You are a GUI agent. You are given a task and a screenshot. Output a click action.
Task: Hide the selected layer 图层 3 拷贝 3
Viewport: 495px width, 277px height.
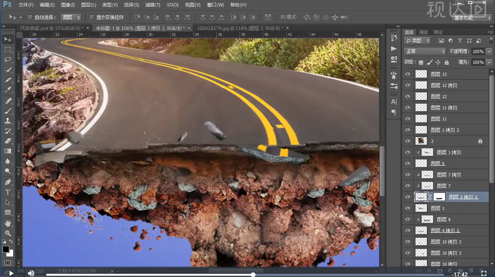pyautogui.click(x=408, y=197)
